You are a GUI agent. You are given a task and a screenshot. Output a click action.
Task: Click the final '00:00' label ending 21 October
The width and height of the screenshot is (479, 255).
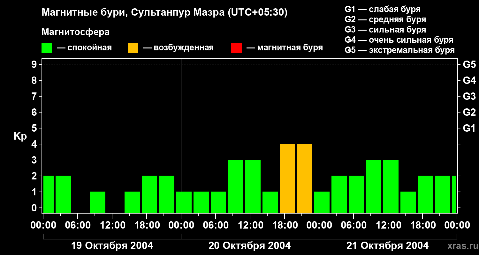[x=457, y=225]
